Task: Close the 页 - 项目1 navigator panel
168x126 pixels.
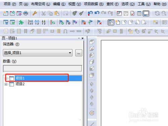Action: tap(83, 38)
